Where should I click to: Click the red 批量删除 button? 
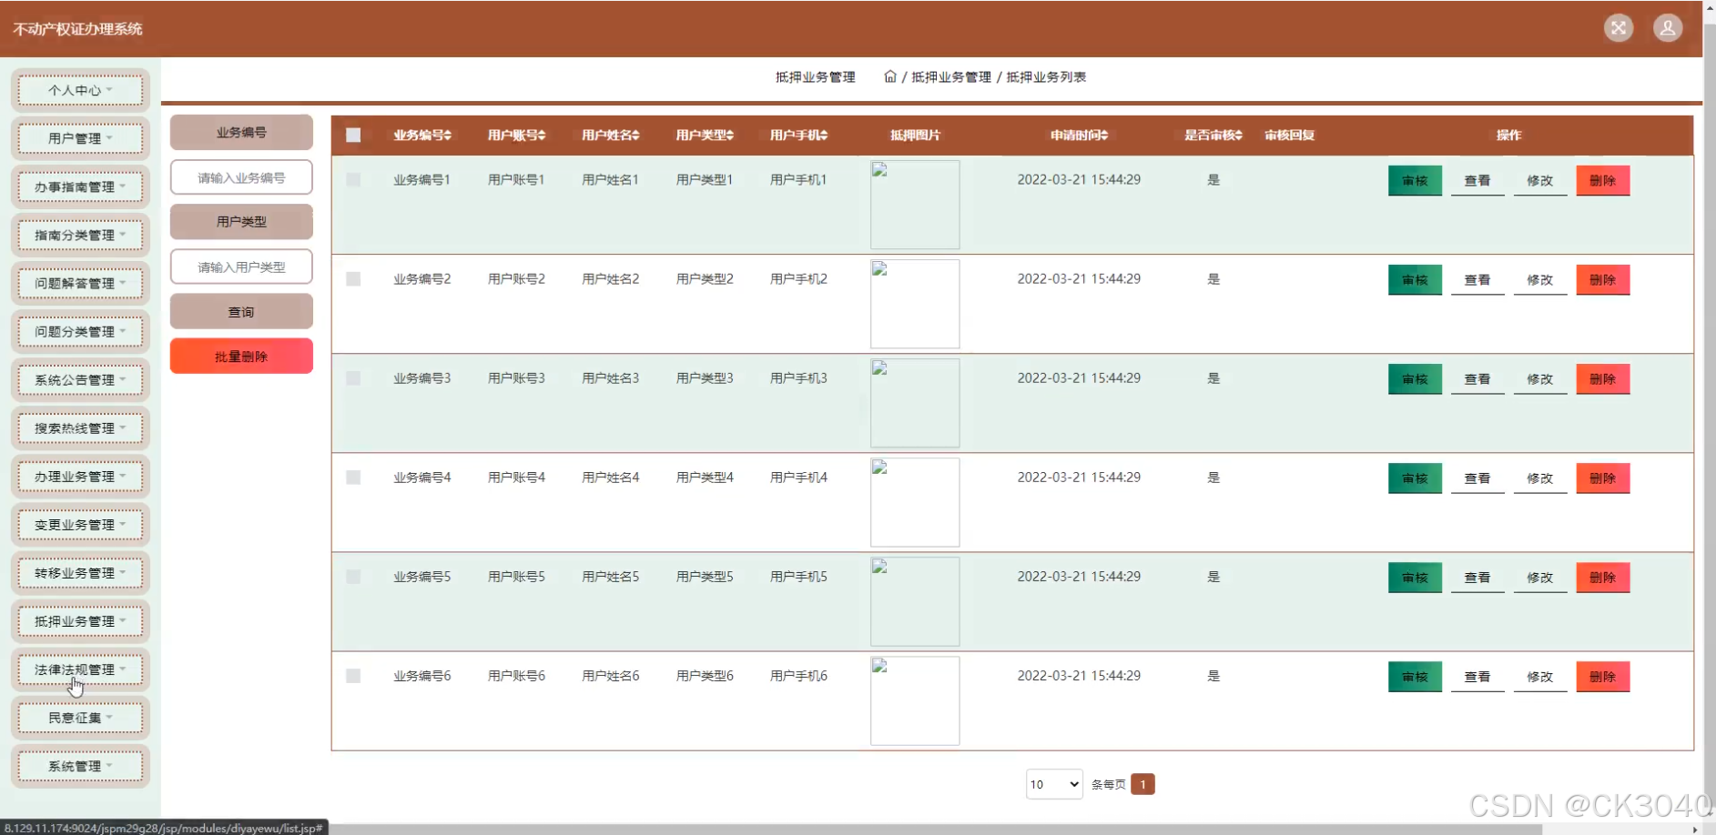241,356
